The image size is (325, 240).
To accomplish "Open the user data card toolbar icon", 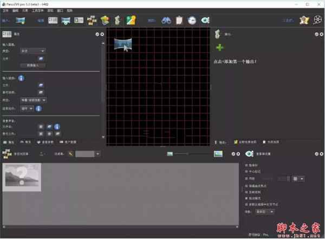I will pyautogui.click(x=79, y=20).
